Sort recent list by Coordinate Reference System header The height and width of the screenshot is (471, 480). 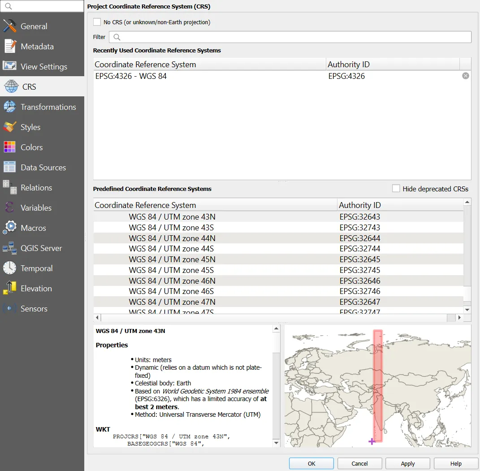coord(210,64)
